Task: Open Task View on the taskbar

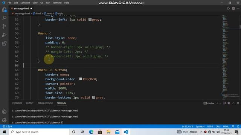Action: coord(82,132)
